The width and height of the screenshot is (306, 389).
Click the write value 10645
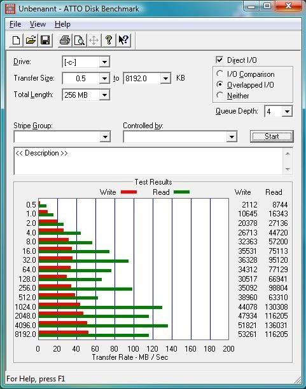[247, 214]
